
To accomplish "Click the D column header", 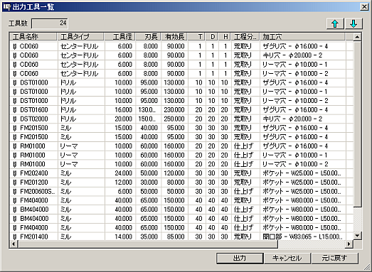I will pos(212,37).
